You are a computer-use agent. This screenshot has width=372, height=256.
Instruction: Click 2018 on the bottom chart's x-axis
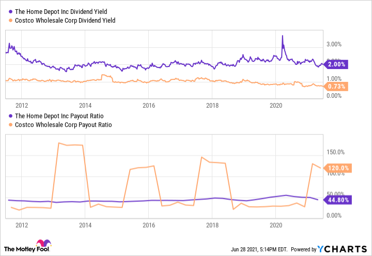212,225
